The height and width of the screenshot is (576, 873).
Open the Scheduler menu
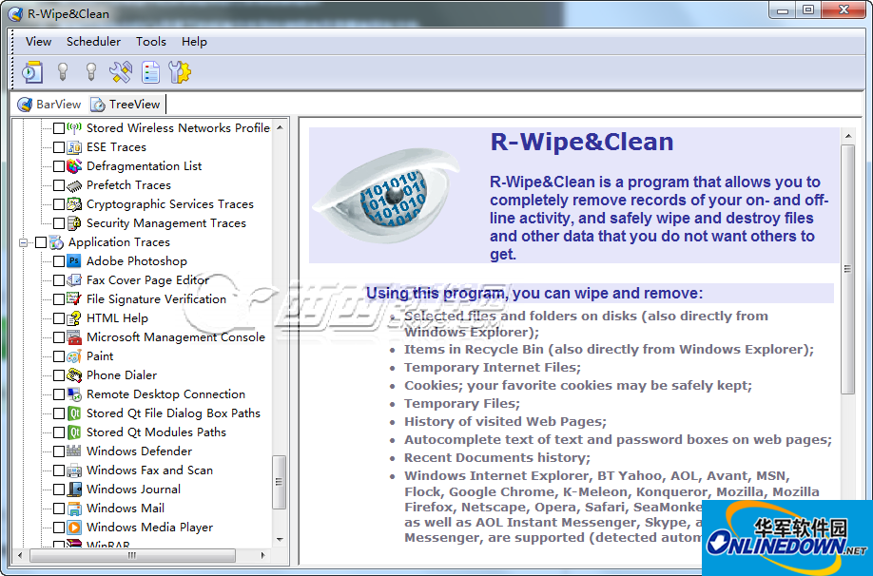pyautogui.click(x=93, y=42)
